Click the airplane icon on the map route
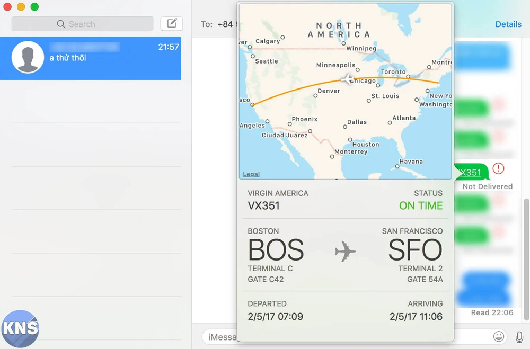The height and width of the screenshot is (349, 530). tap(347, 79)
